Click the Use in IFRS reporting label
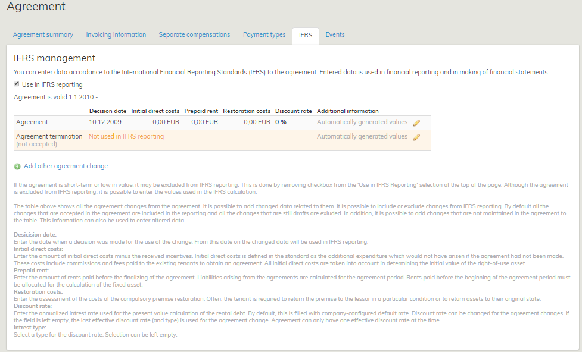Viewport: 582px width, 352px height. point(52,84)
